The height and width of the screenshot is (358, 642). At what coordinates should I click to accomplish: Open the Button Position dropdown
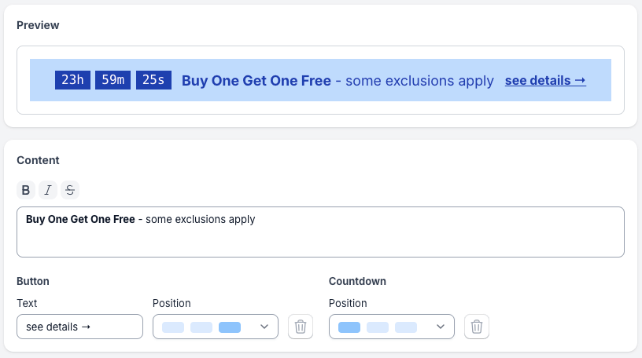point(215,327)
